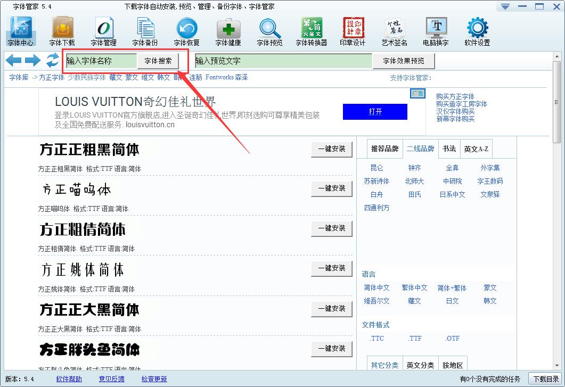Expand the title bar dropdown menu arrow
The height and width of the screenshot is (387, 565).
click(x=505, y=6)
